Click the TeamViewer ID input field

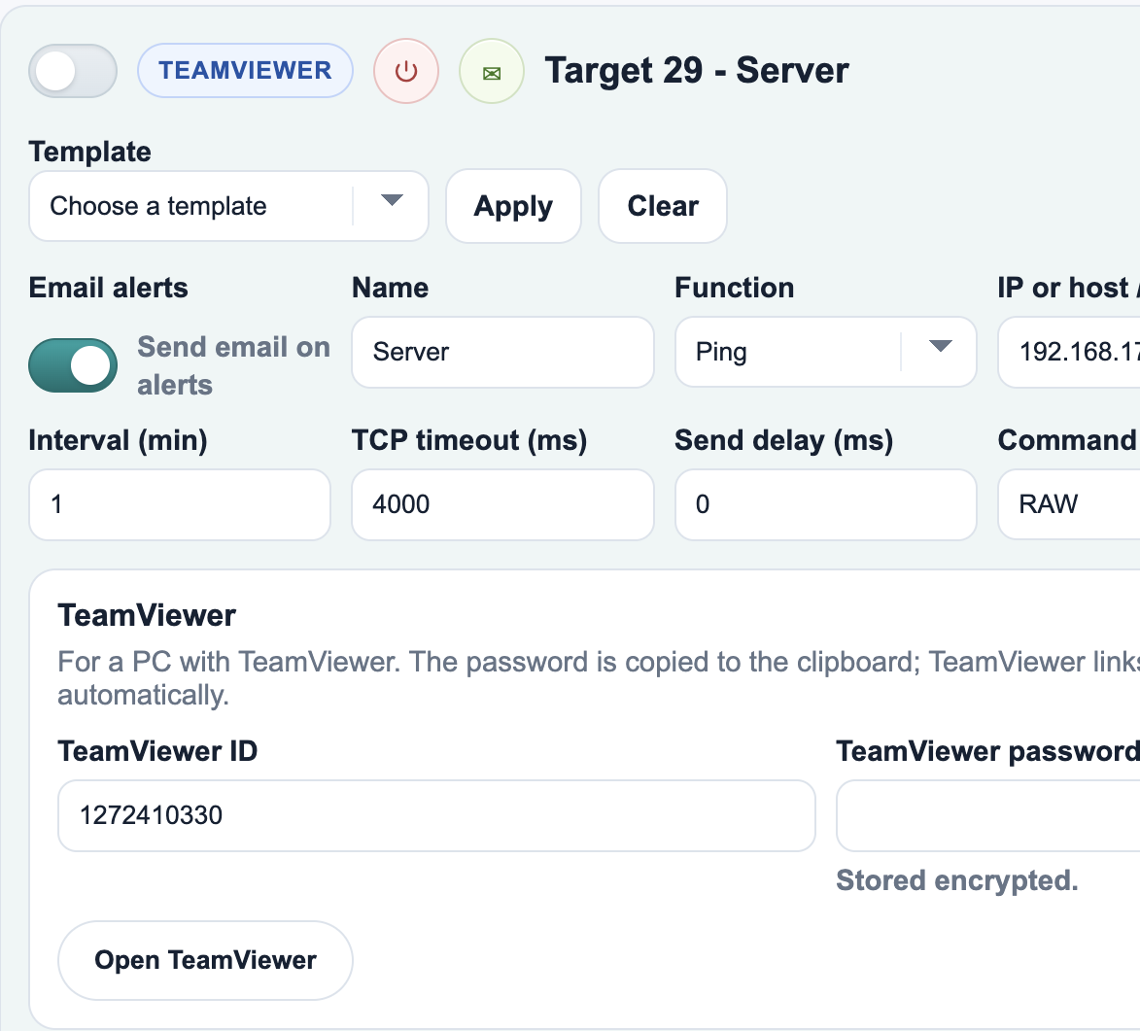click(x=436, y=816)
